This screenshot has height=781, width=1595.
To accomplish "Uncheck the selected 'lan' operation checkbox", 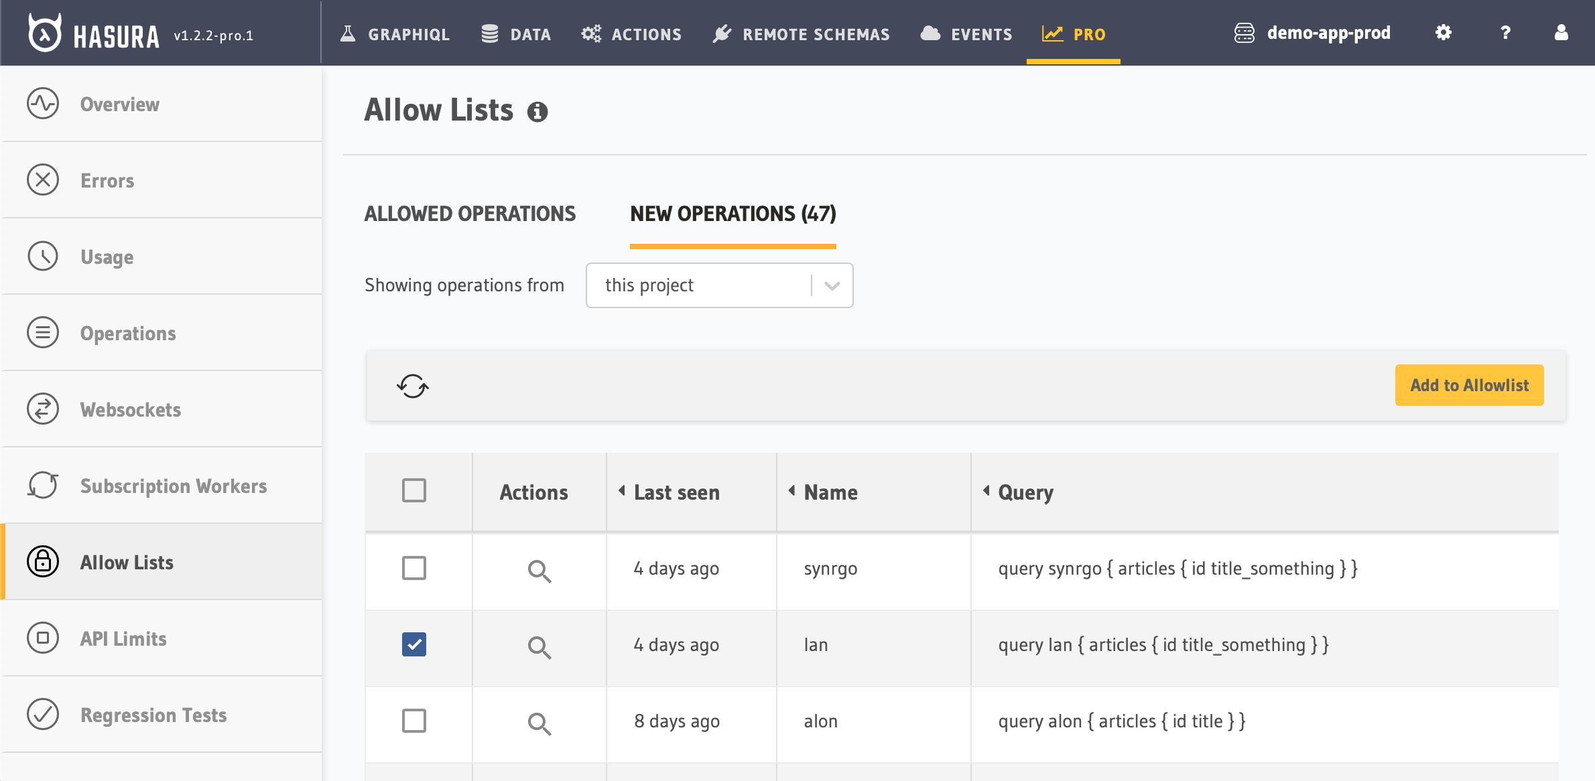I will 415,645.
